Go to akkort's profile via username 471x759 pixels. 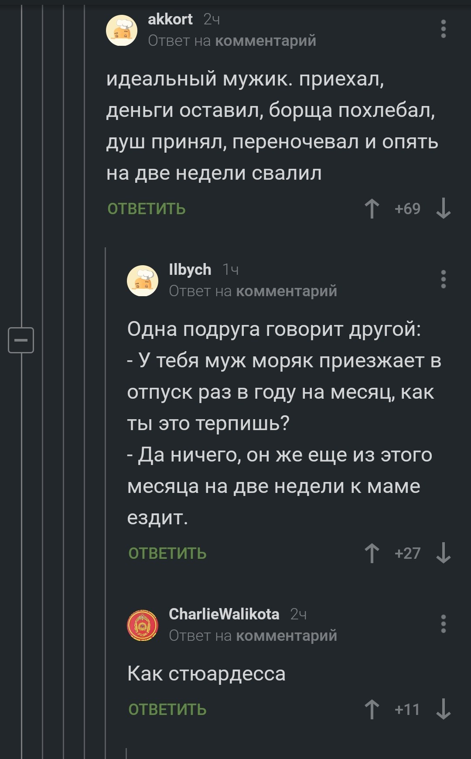170,19
